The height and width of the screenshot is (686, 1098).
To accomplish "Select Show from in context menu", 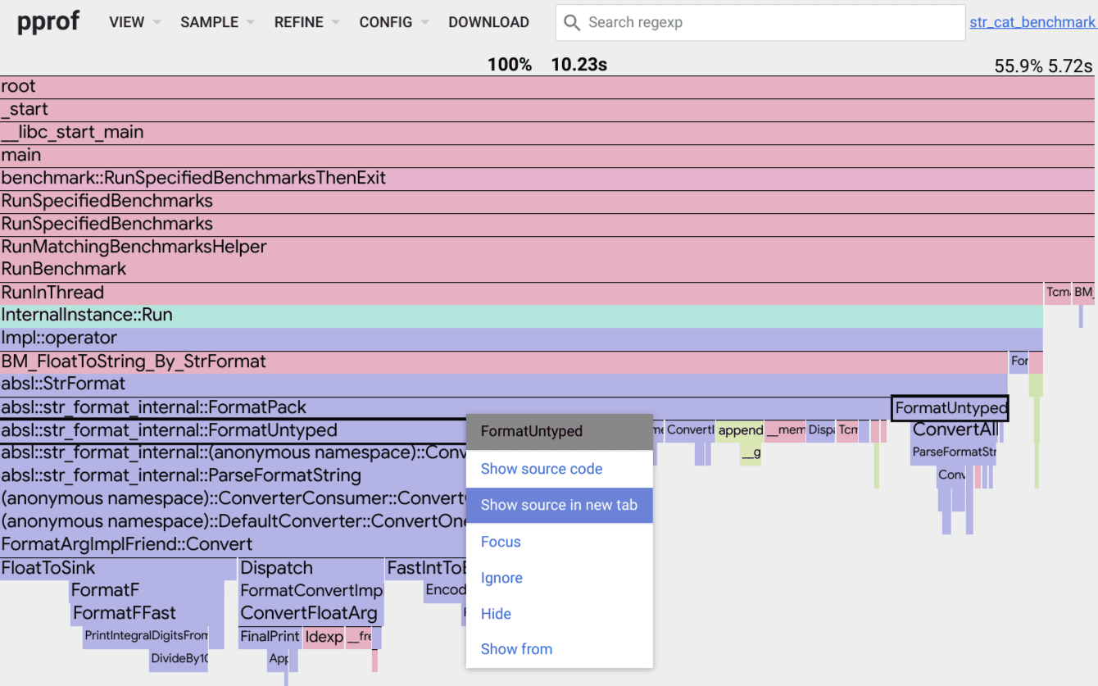I will [x=516, y=649].
